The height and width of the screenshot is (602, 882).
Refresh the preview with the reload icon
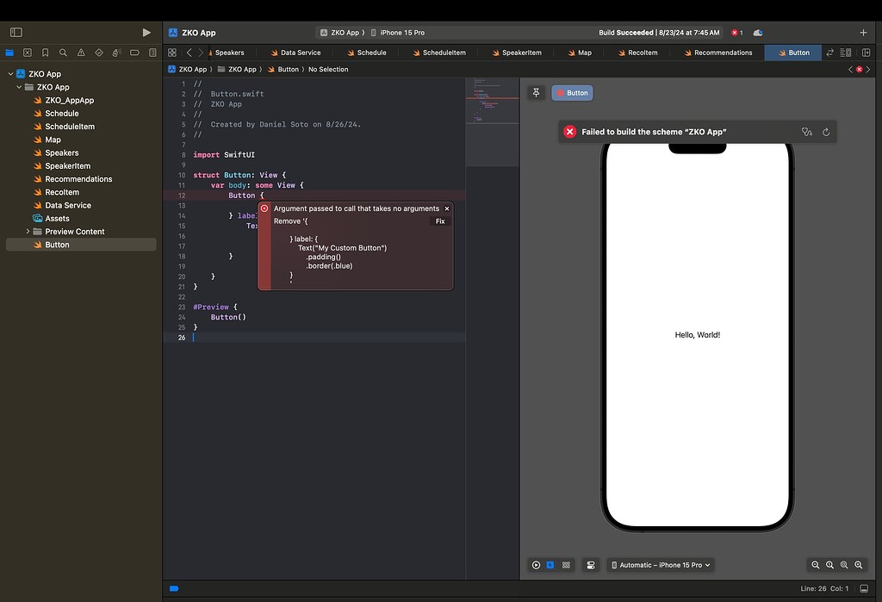825,131
